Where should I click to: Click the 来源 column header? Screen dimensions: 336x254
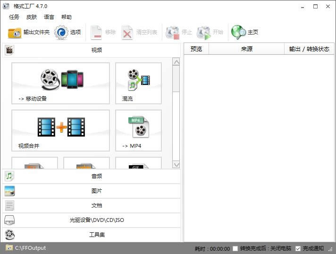[246, 49]
